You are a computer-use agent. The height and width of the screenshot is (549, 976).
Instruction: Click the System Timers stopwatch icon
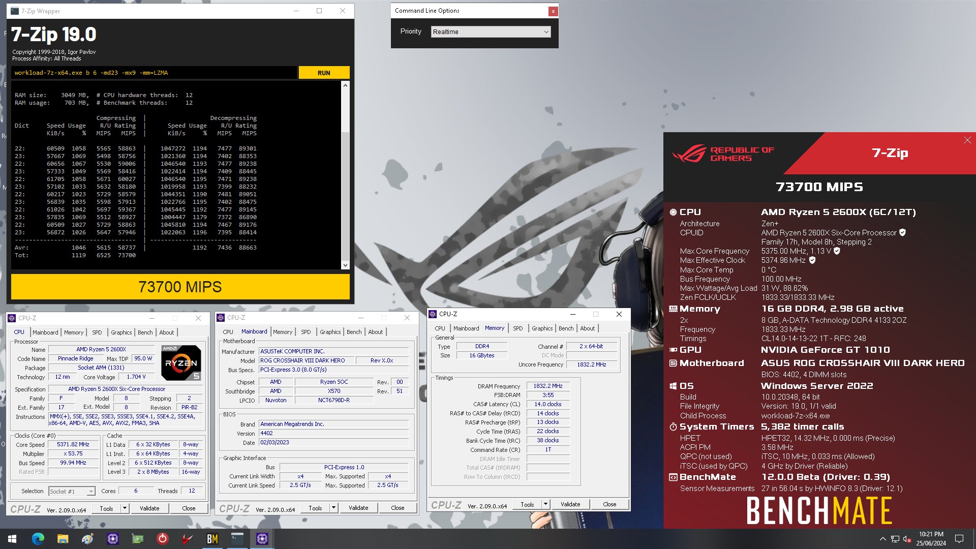pyautogui.click(x=673, y=427)
